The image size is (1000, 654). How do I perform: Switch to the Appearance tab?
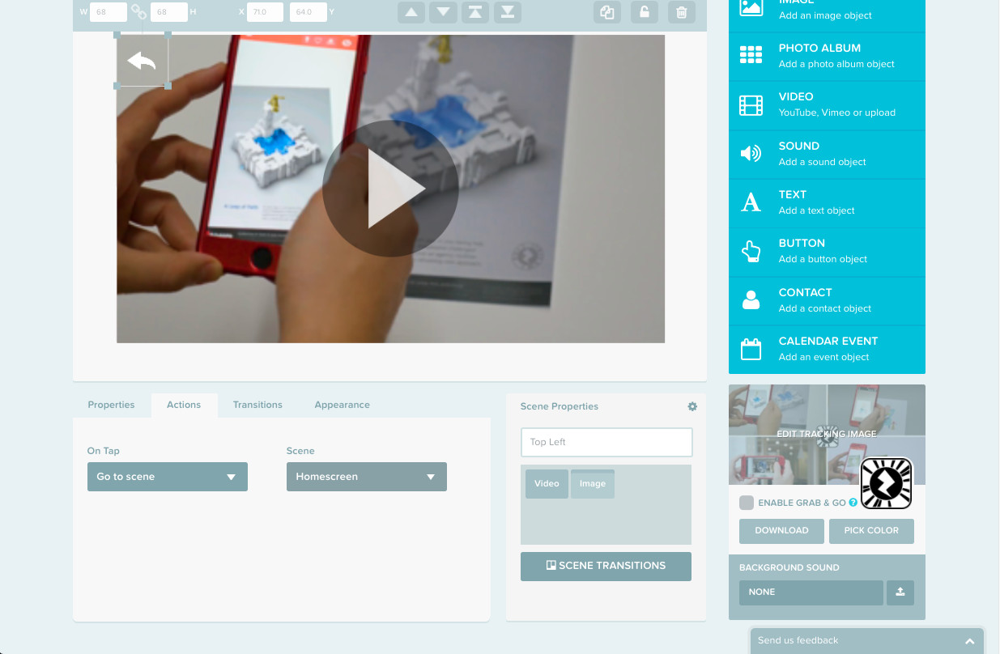coord(342,405)
